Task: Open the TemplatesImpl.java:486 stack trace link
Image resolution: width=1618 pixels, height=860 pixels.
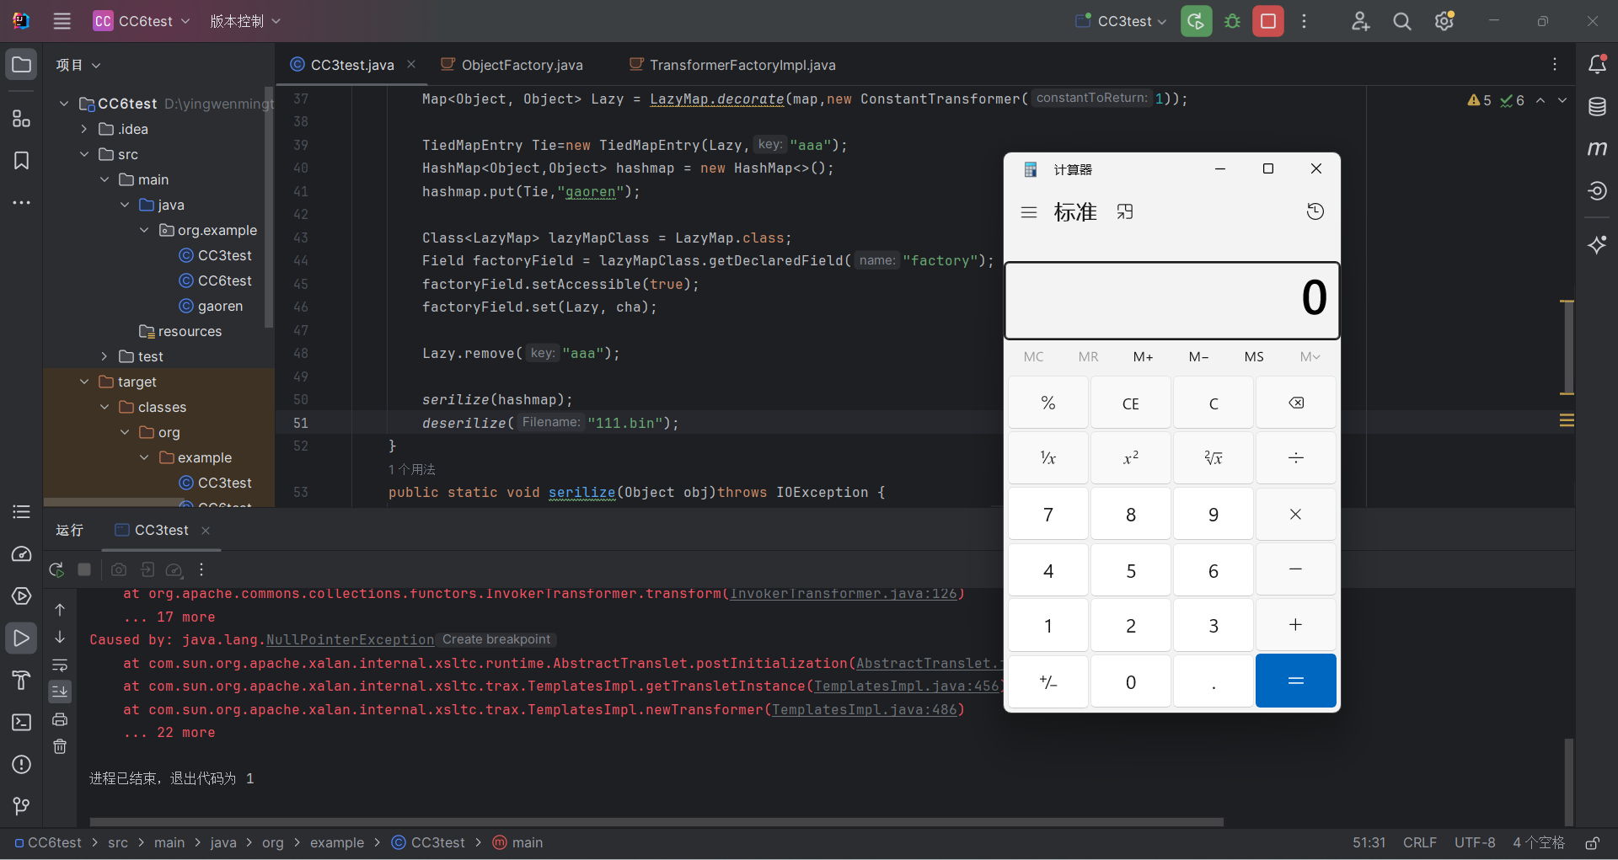Action: pos(865,709)
